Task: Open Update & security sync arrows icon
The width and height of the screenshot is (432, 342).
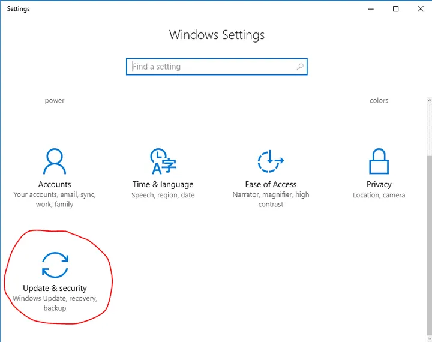Action: [55, 265]
